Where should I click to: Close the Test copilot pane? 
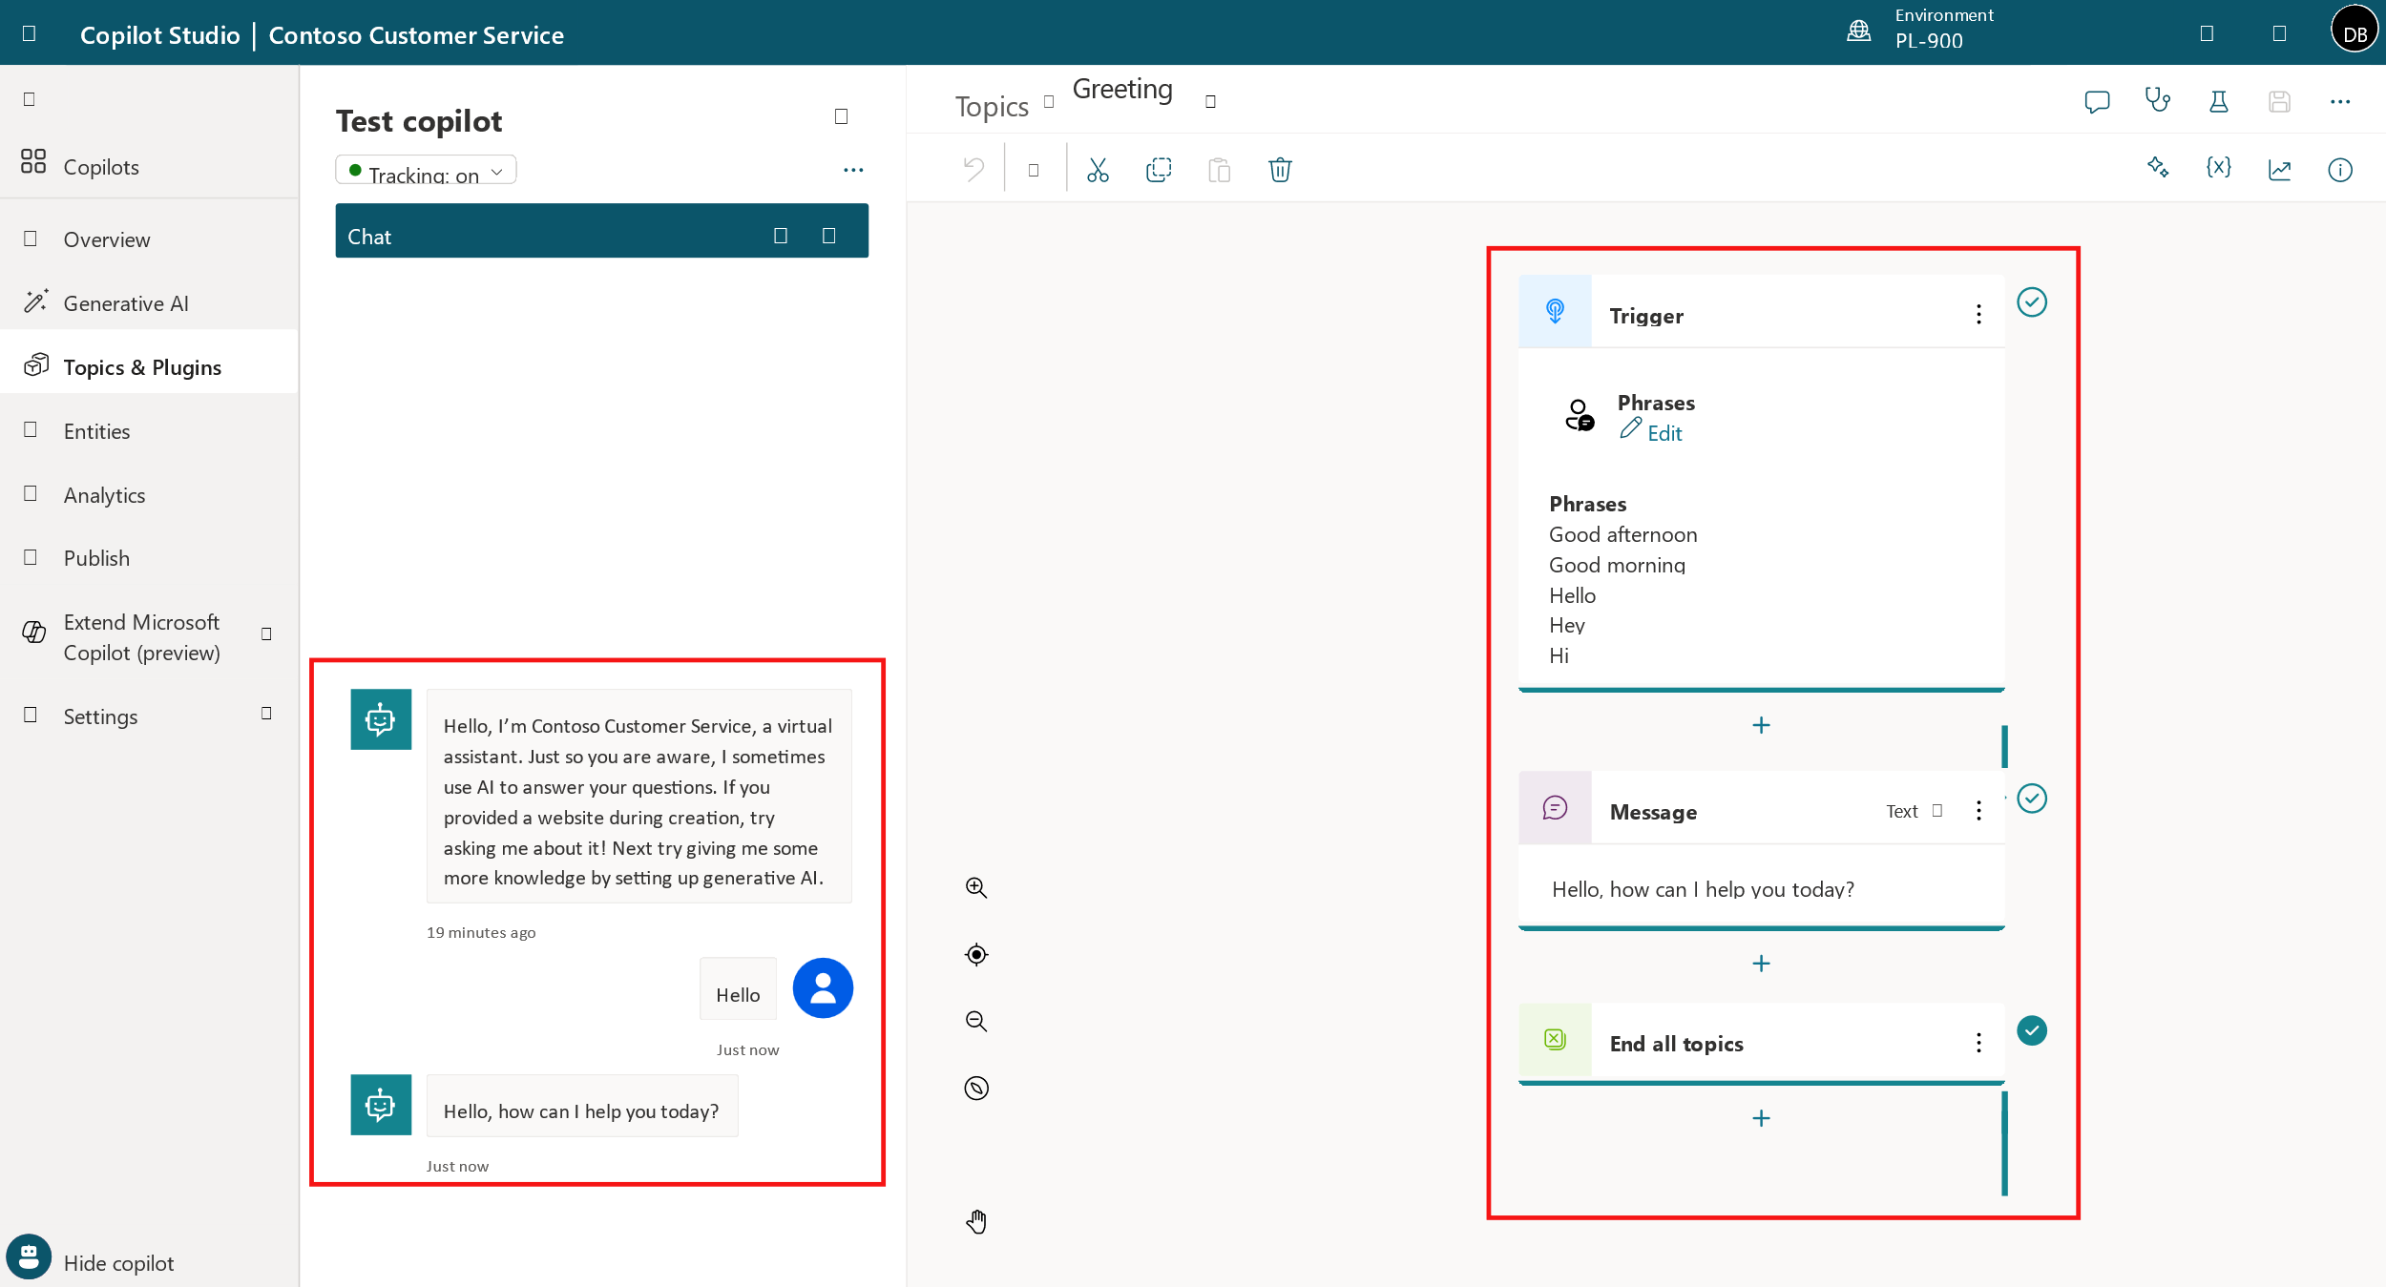click(x=841, y=116)
